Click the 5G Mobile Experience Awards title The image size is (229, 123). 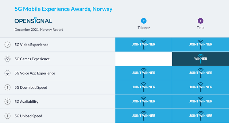64,9
